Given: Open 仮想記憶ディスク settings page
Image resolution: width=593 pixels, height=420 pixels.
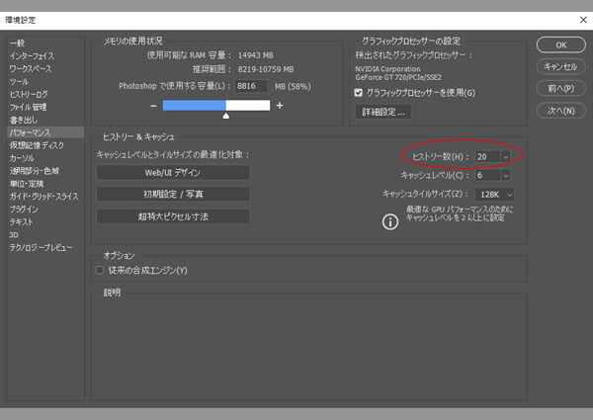Looking at the screenshot, I should [x=37, y=144].
